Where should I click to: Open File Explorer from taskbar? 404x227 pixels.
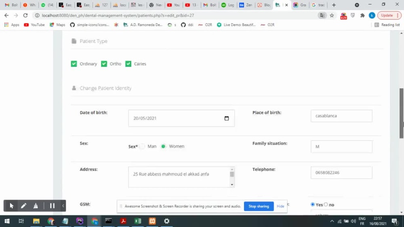click(36, 221)
